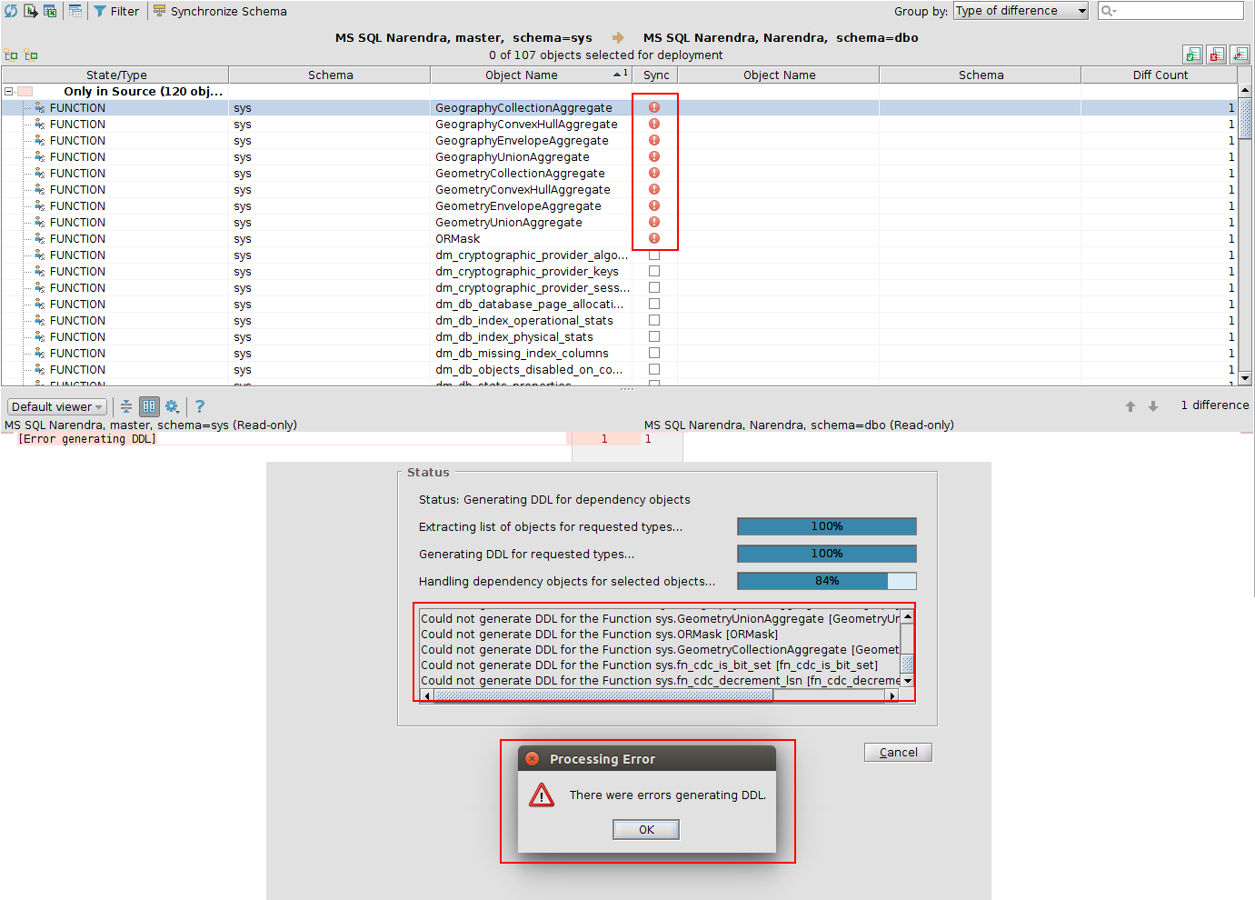Click the Error generating DDL line
Image resolution: width=1255 pixels, height=900 pixels.
pyautogui.click(x=87, y=439)
